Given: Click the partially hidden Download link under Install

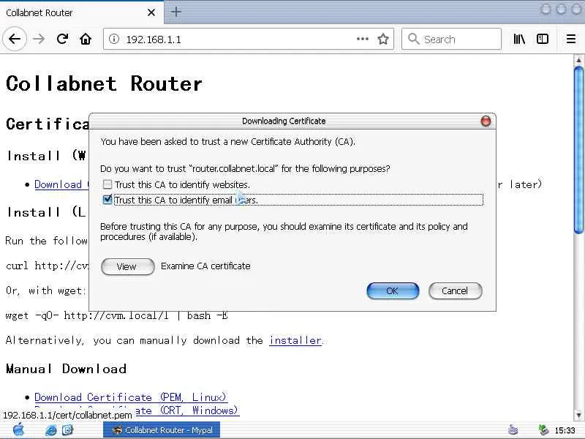Looking at the screenshot, I should click(61, 184).
